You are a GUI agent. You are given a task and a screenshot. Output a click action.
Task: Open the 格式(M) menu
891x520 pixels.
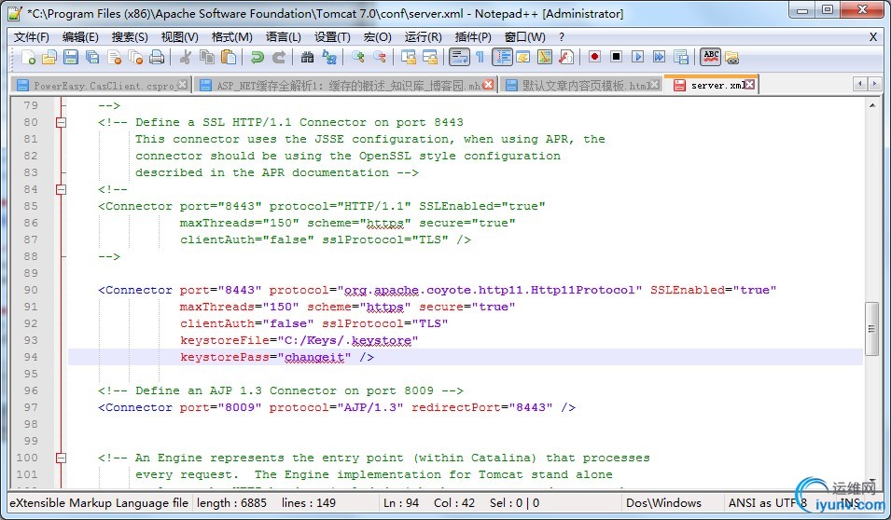pos(231,37)
